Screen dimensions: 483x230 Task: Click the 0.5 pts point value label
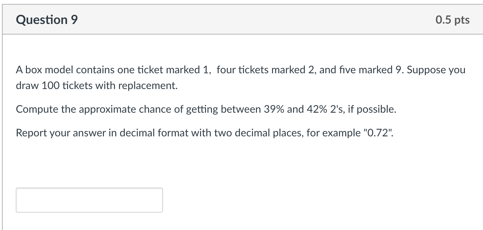[x=452, y=20]
